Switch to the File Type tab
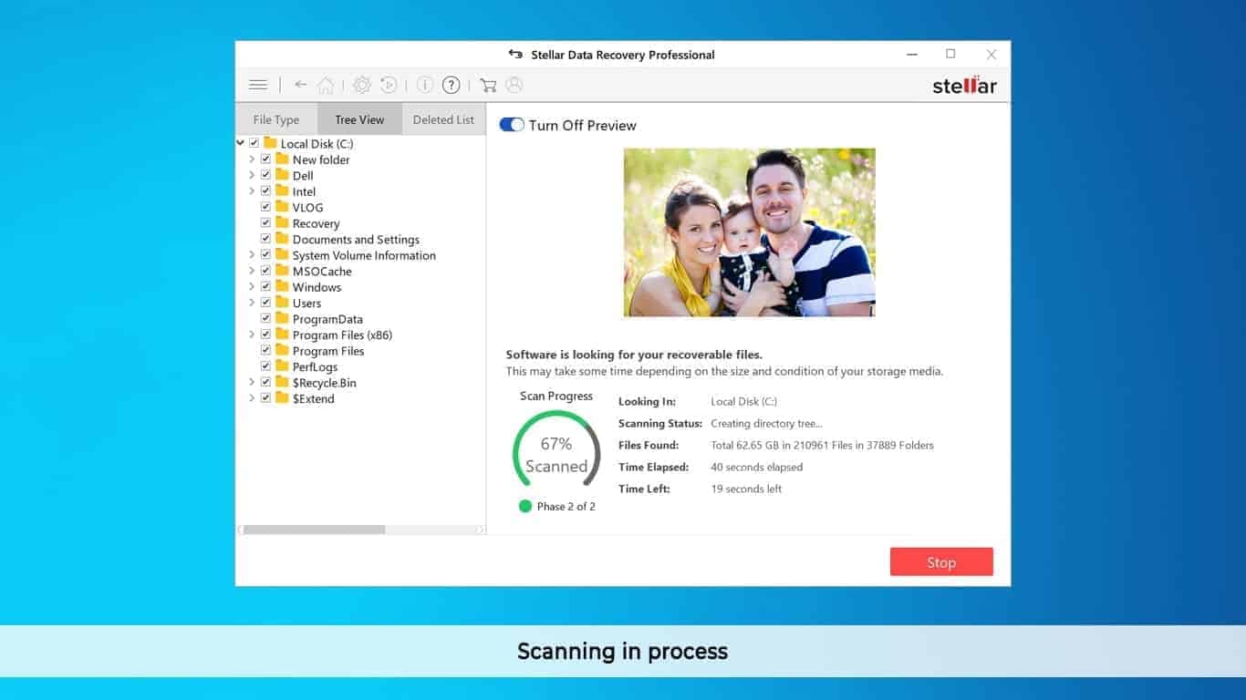This screenshot has height=700, width=1246. click(276, 118)
